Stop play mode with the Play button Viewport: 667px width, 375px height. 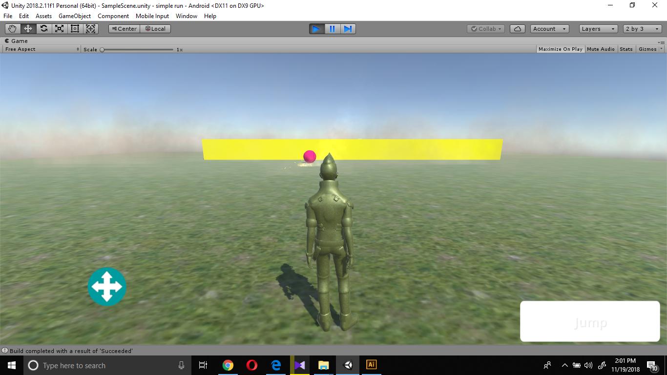[316, 29]
